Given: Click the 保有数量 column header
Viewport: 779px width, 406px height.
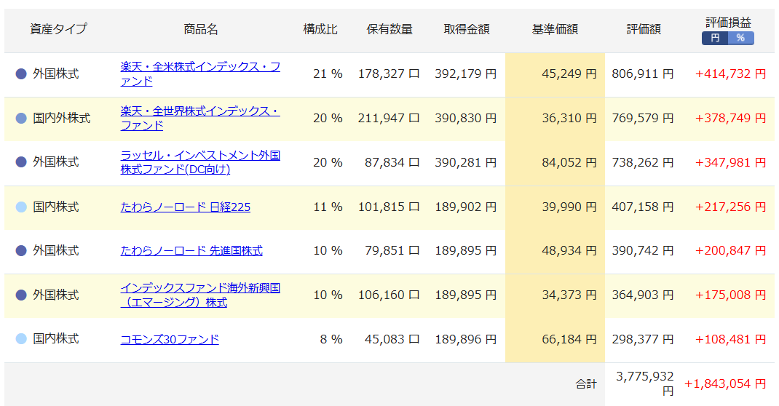Looking at the screenshot, I should pyautogui.click(x=389, y=29).
